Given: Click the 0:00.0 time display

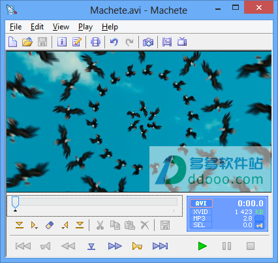Looking at the screenshot, I should click(x=251, y=204).
